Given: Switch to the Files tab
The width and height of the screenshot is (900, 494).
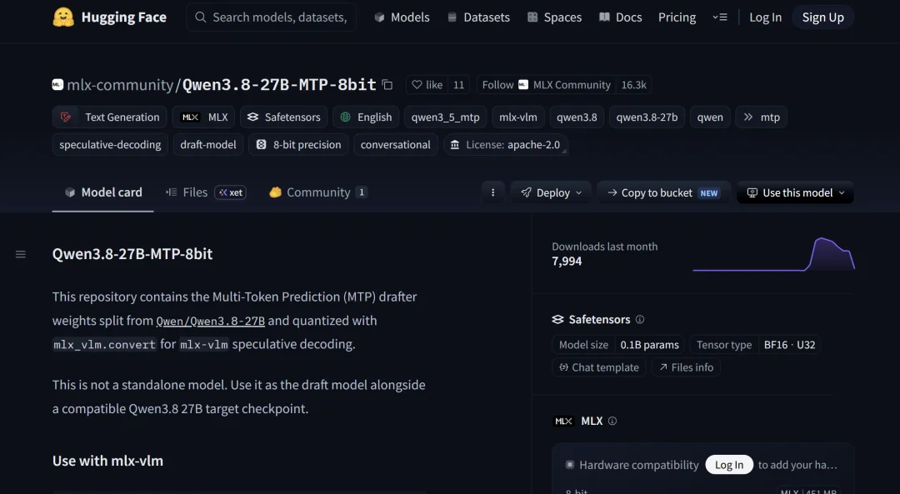Looking at the screenshot, I should pyautogui.click(x=206, y=192).
